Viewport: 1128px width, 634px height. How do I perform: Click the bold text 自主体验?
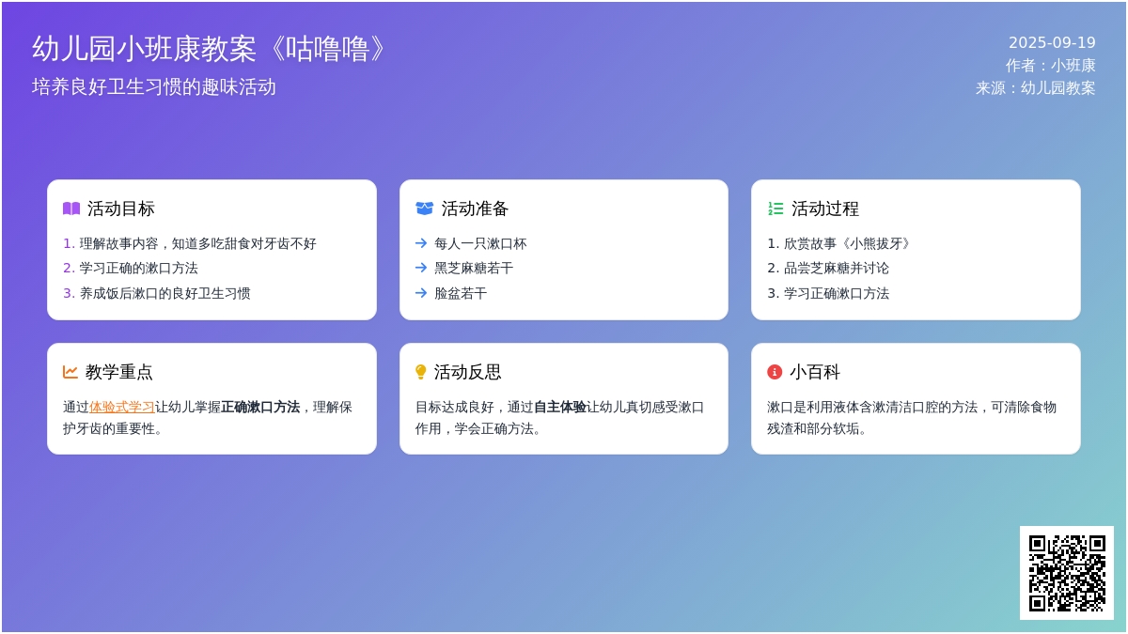click(x=559, y=407)
